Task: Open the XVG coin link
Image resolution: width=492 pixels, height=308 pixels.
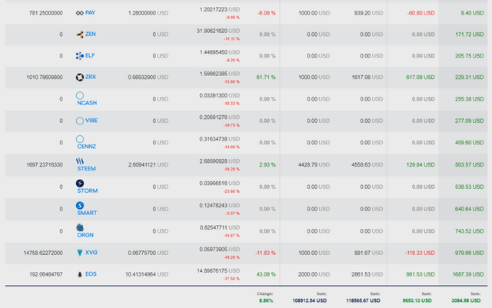Action: [91, 253]
